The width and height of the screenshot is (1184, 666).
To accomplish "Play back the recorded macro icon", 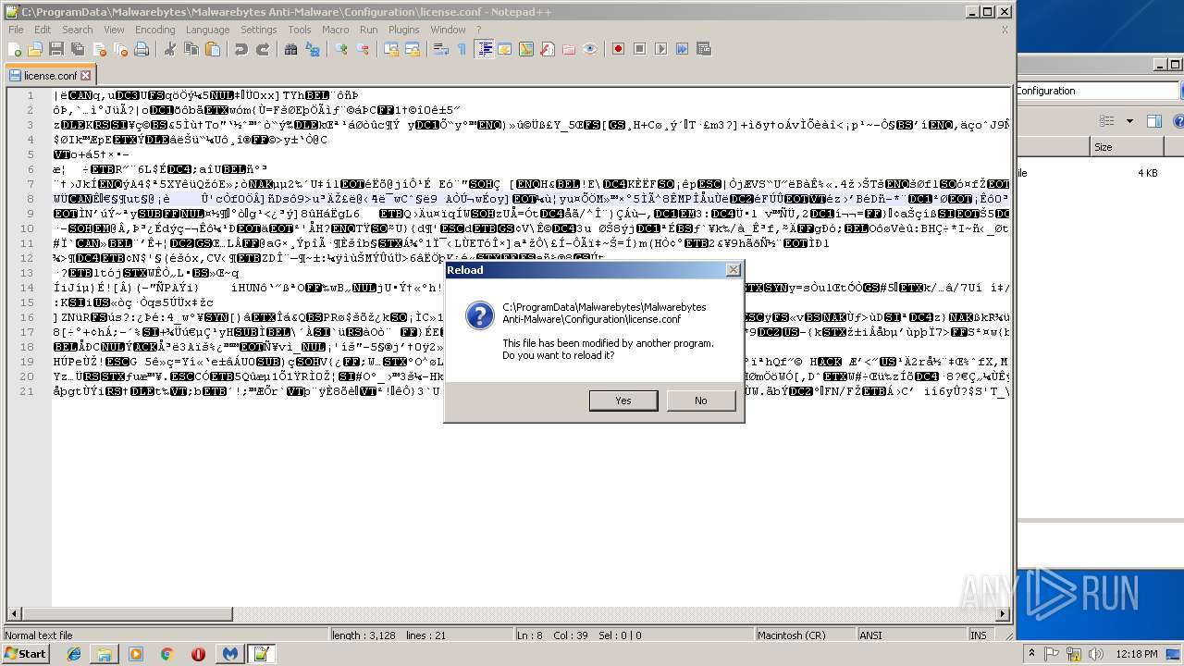I will [660, 49].
